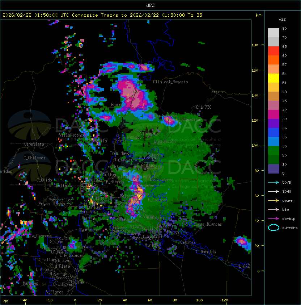Click the 'L_PAZ' map label
Image resolution: width=301 pixels, height=305 pixels.
[244, 266]
